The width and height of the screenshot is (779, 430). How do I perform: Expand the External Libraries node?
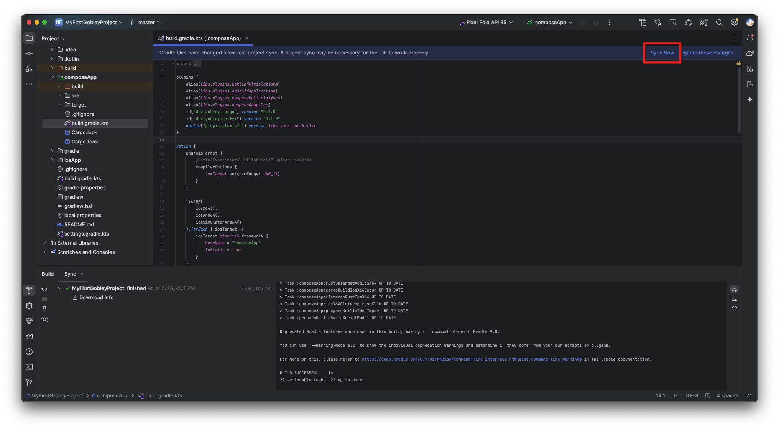tap(45, 243)
